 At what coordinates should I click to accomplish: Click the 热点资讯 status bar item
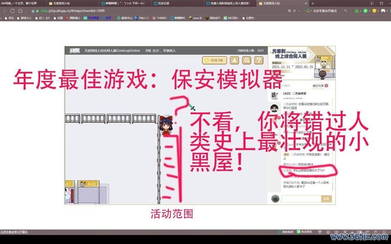coord(304,232)
